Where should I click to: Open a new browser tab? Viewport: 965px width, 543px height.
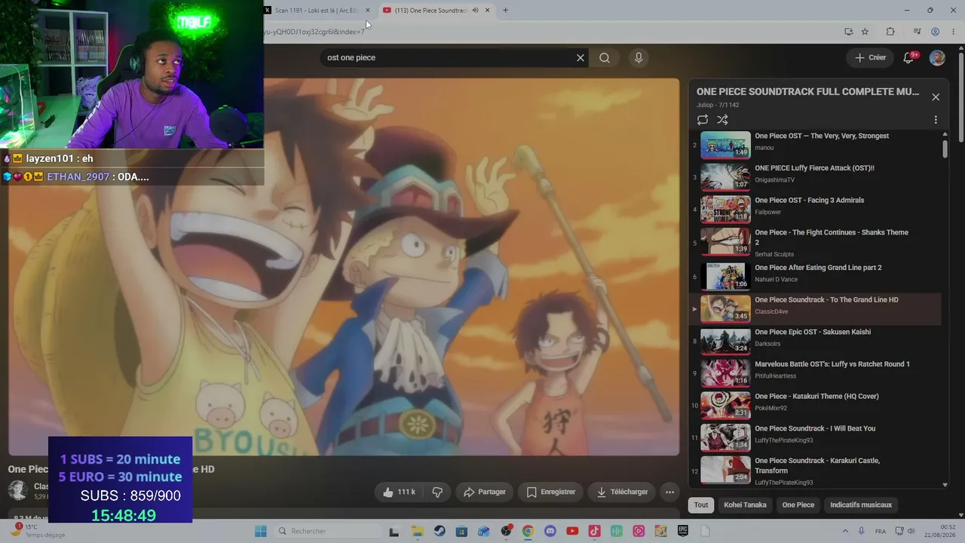(505, 10)
